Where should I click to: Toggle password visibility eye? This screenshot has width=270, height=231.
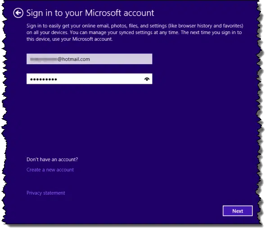(x=147, y=79)
